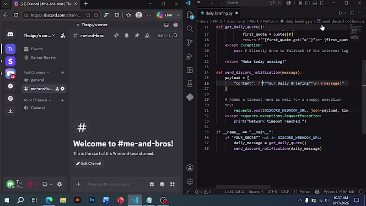The image size is (366, 206).
Task: Open Discord direct messages home icon
Action: point(10,35)
